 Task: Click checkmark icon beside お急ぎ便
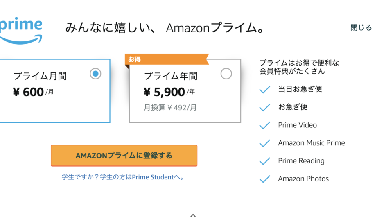[265, 107]
